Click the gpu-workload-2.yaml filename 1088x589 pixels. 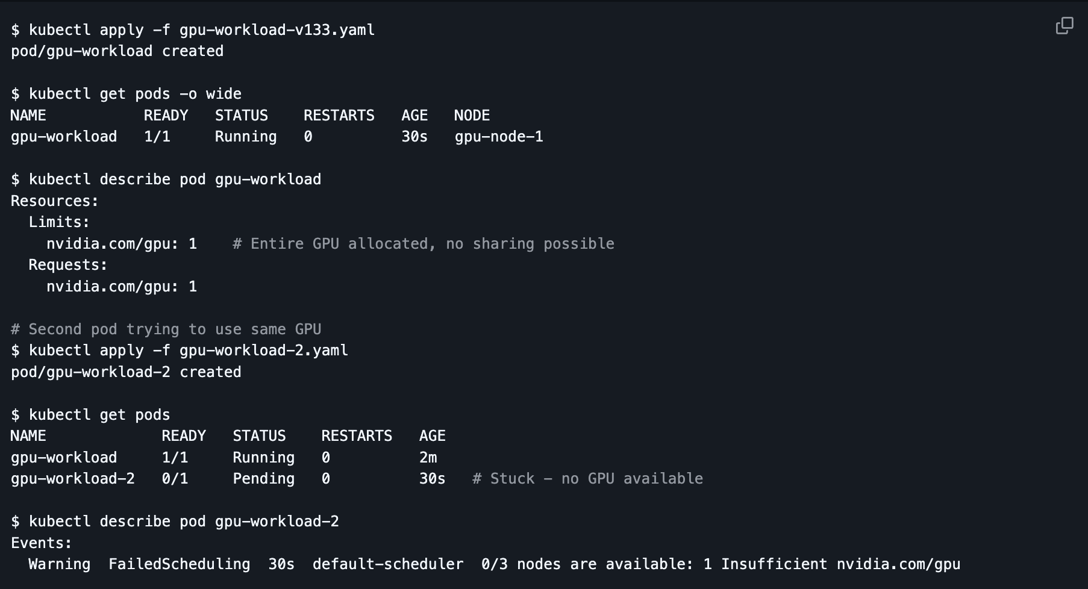[x=263, y=351]
